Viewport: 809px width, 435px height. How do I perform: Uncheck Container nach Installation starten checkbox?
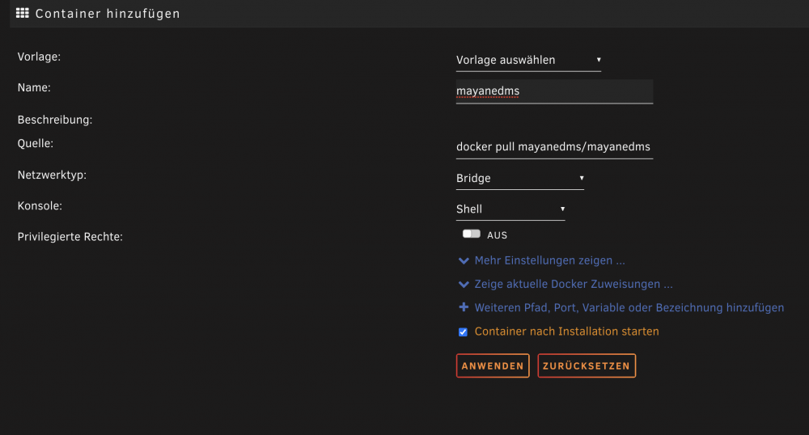tap(463, 332)
